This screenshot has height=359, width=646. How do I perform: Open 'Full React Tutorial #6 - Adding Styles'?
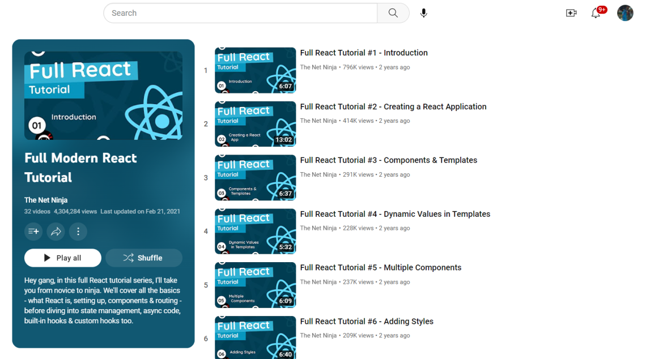pyautogui.click(x=367, y=320)
